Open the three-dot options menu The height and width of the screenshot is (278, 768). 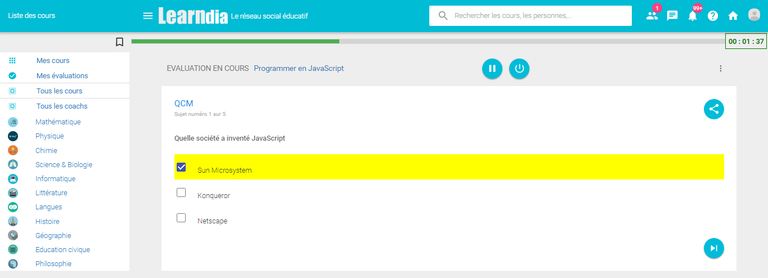pyautogui.click(x=721, y=69)
